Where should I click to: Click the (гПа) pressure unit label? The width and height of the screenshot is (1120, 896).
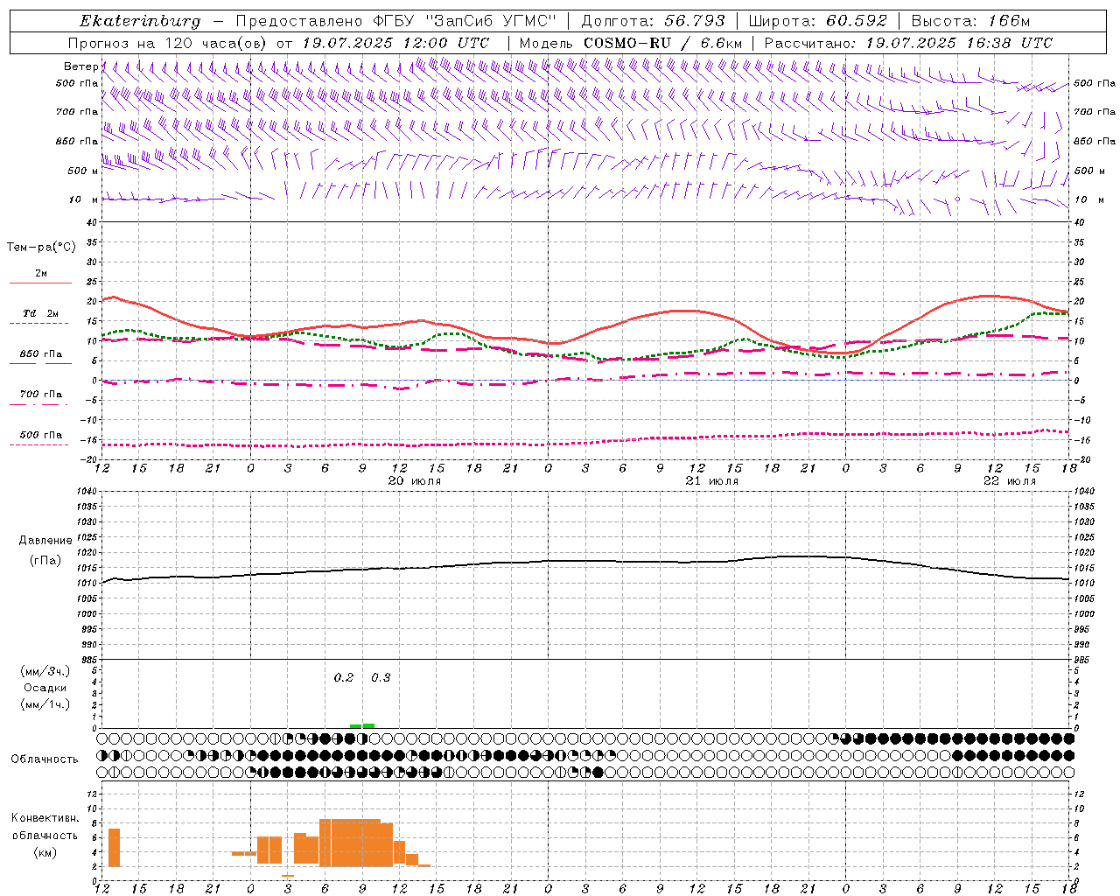(x=45, y=561)
